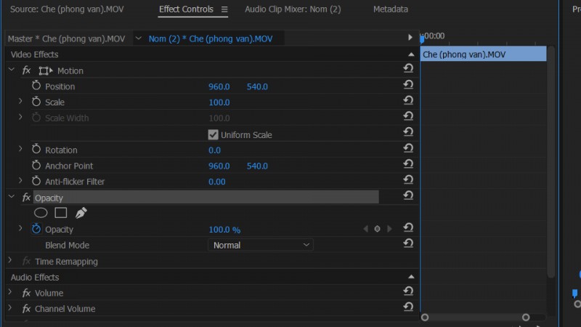This screenshot has width=581, height=327.
Task: Go to previous Opacity keyframe
Action: [366, 229]
